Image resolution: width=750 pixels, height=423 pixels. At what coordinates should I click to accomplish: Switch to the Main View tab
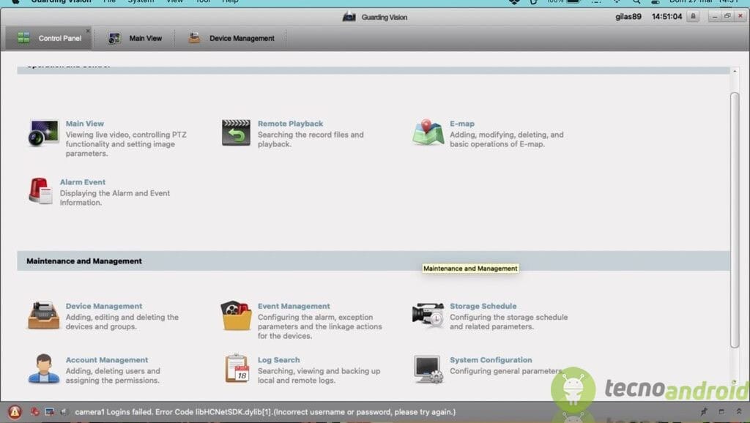(x=135, y=38)
